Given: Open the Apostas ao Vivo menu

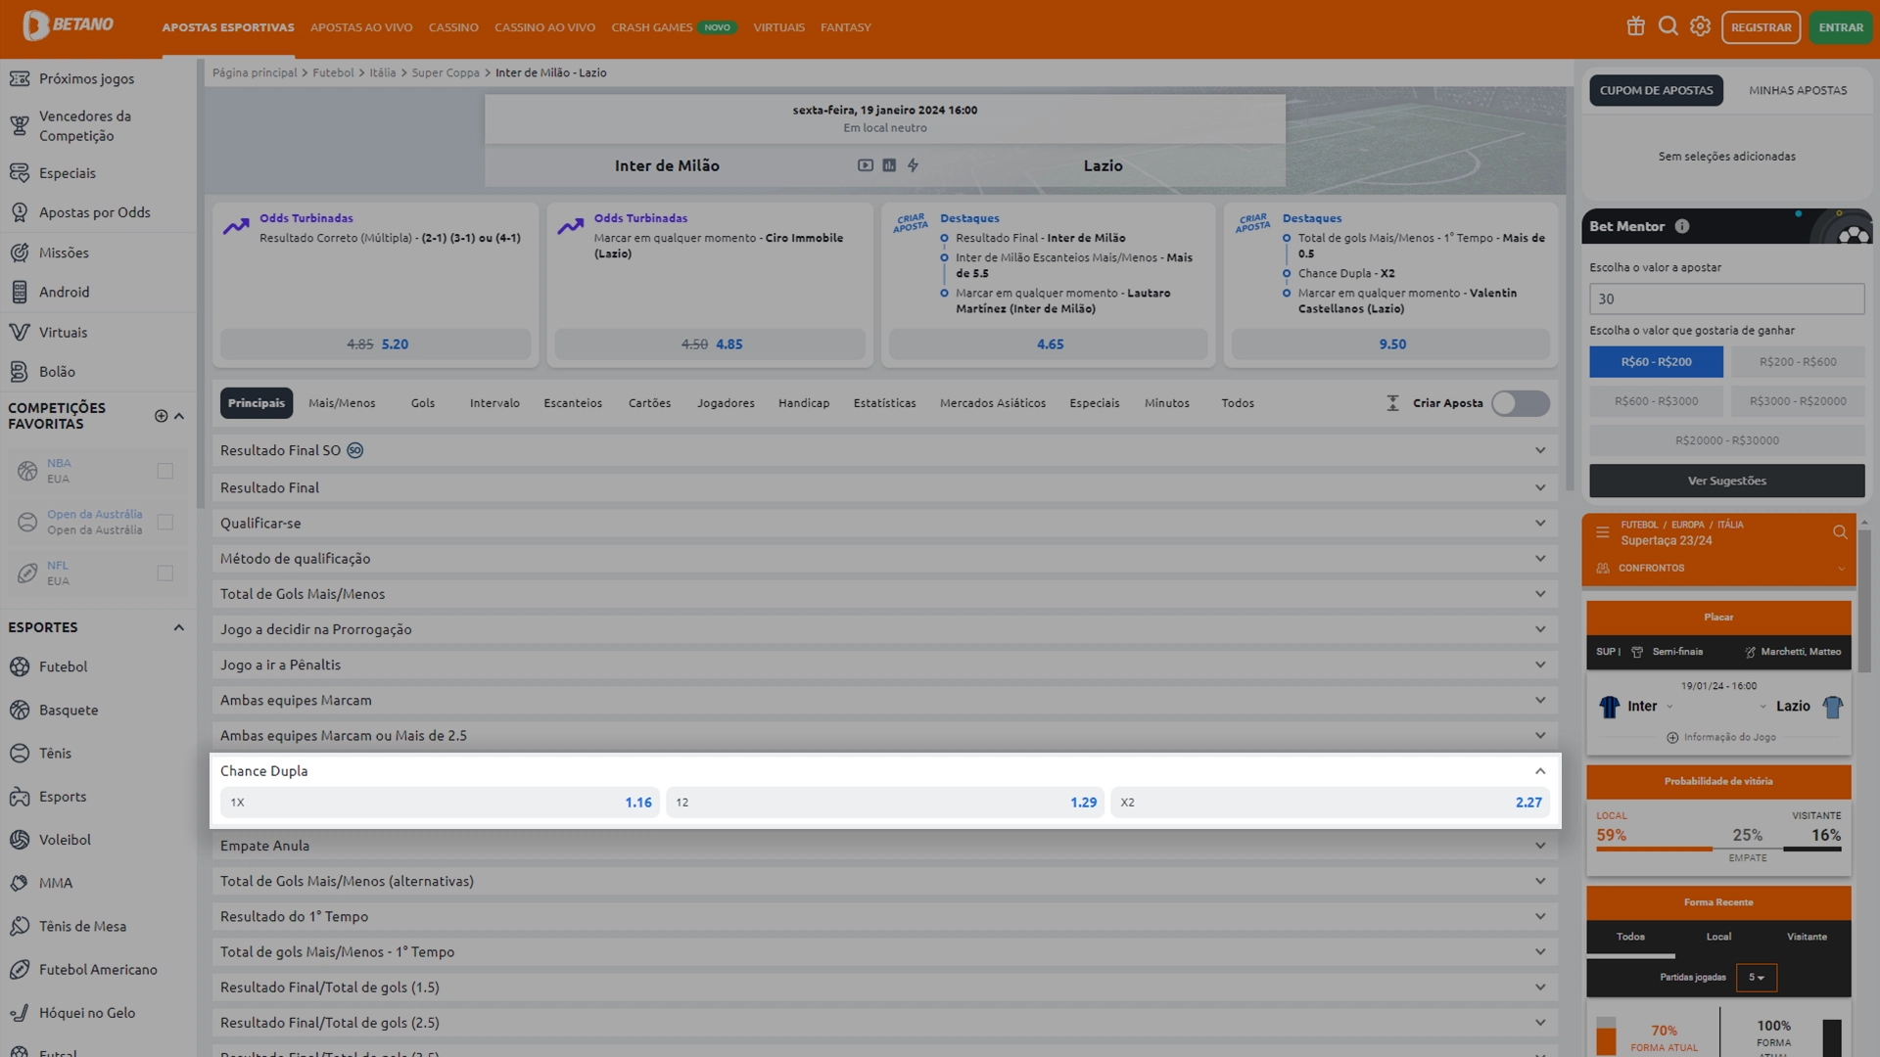Looking at the screenshot, I should 361,27.
